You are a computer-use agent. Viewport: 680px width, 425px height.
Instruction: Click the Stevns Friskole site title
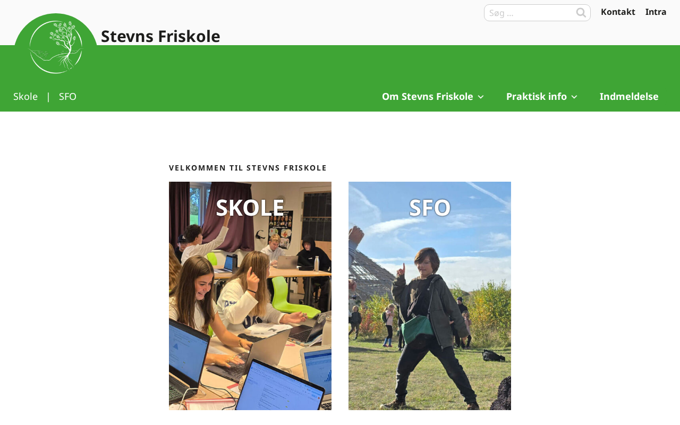[x=160, y=36]
